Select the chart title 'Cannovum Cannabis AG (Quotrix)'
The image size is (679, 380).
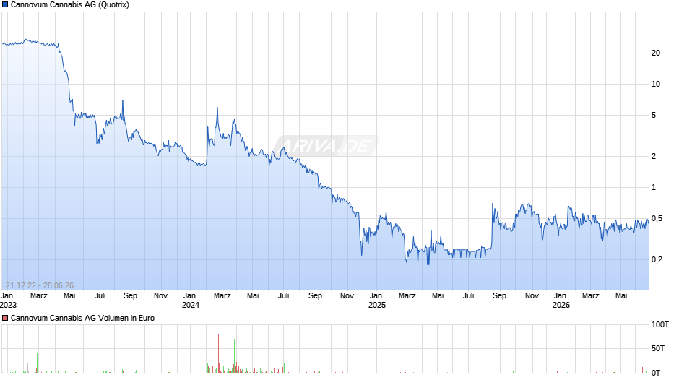click(x=70, y=5)
